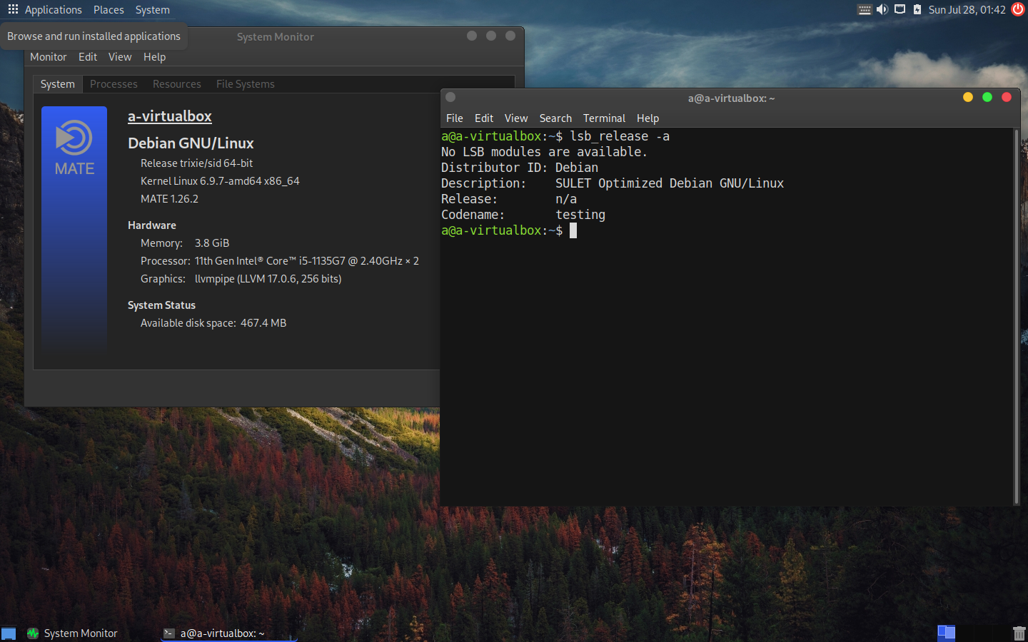Open Edit menu in the terminal window

(x=484, y=118)
